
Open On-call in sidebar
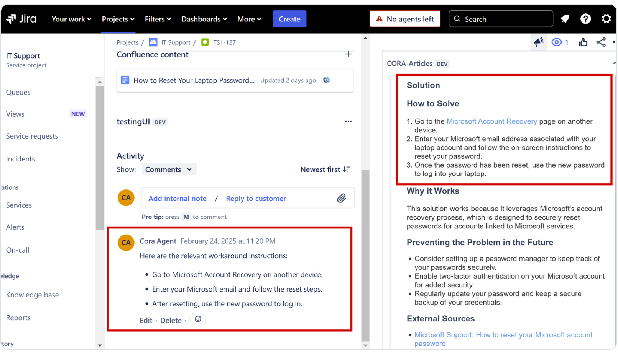pyautogui.click(x=18, y=250)
